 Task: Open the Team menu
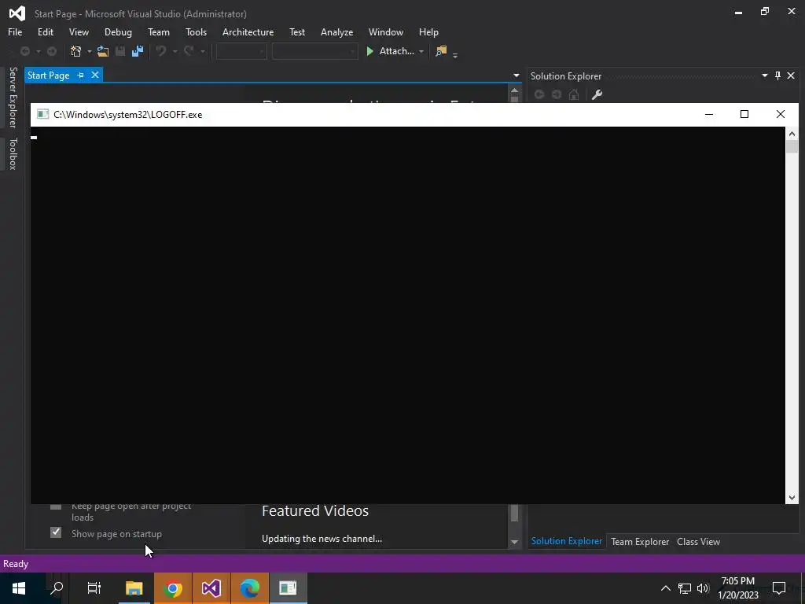click(x=159, y=31)
